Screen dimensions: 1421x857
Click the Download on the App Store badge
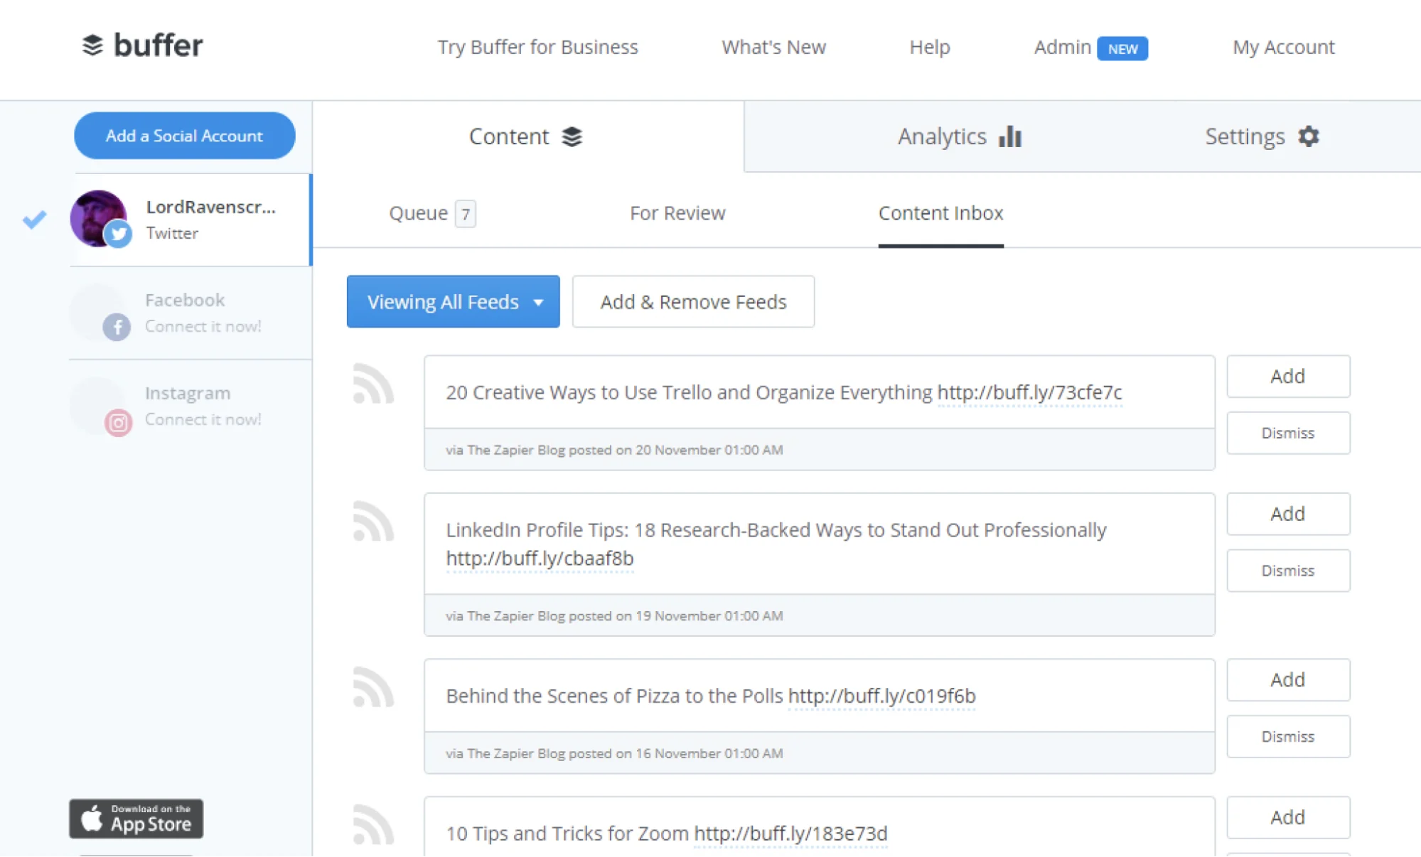click(136, 819)
